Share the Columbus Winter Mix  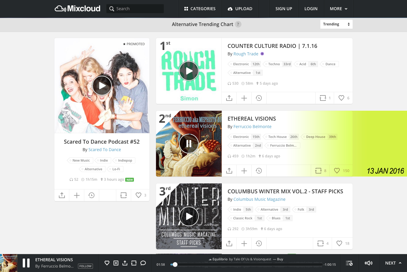(x=229, y=243)
